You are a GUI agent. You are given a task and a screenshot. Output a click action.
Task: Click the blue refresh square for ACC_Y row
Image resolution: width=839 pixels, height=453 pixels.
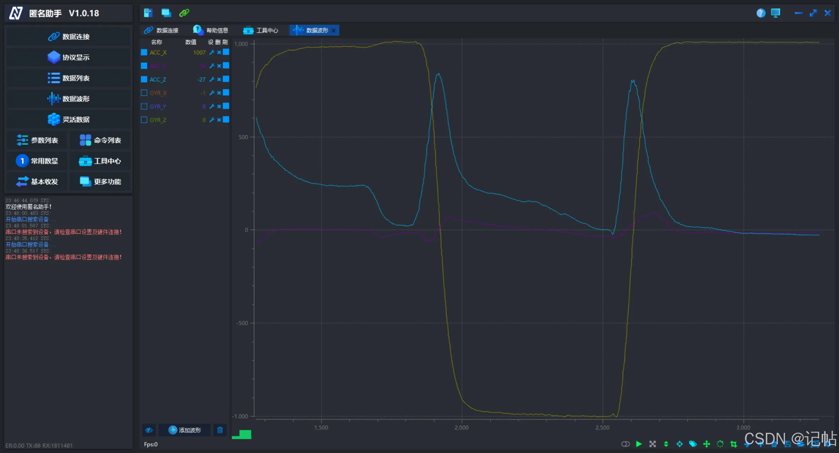pyautogui.click(x=226, y=65)
